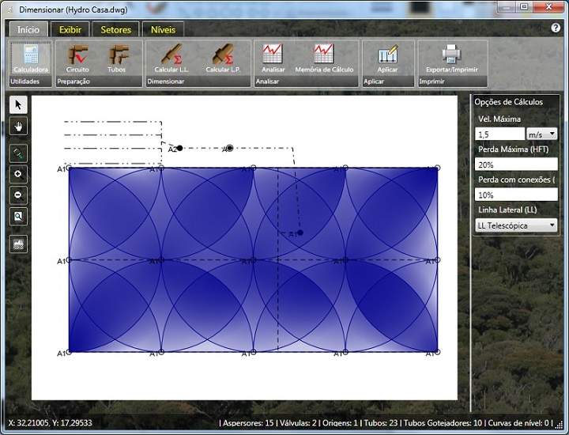
Task: Click the help question mark icon
Action: tap(556, 28)
